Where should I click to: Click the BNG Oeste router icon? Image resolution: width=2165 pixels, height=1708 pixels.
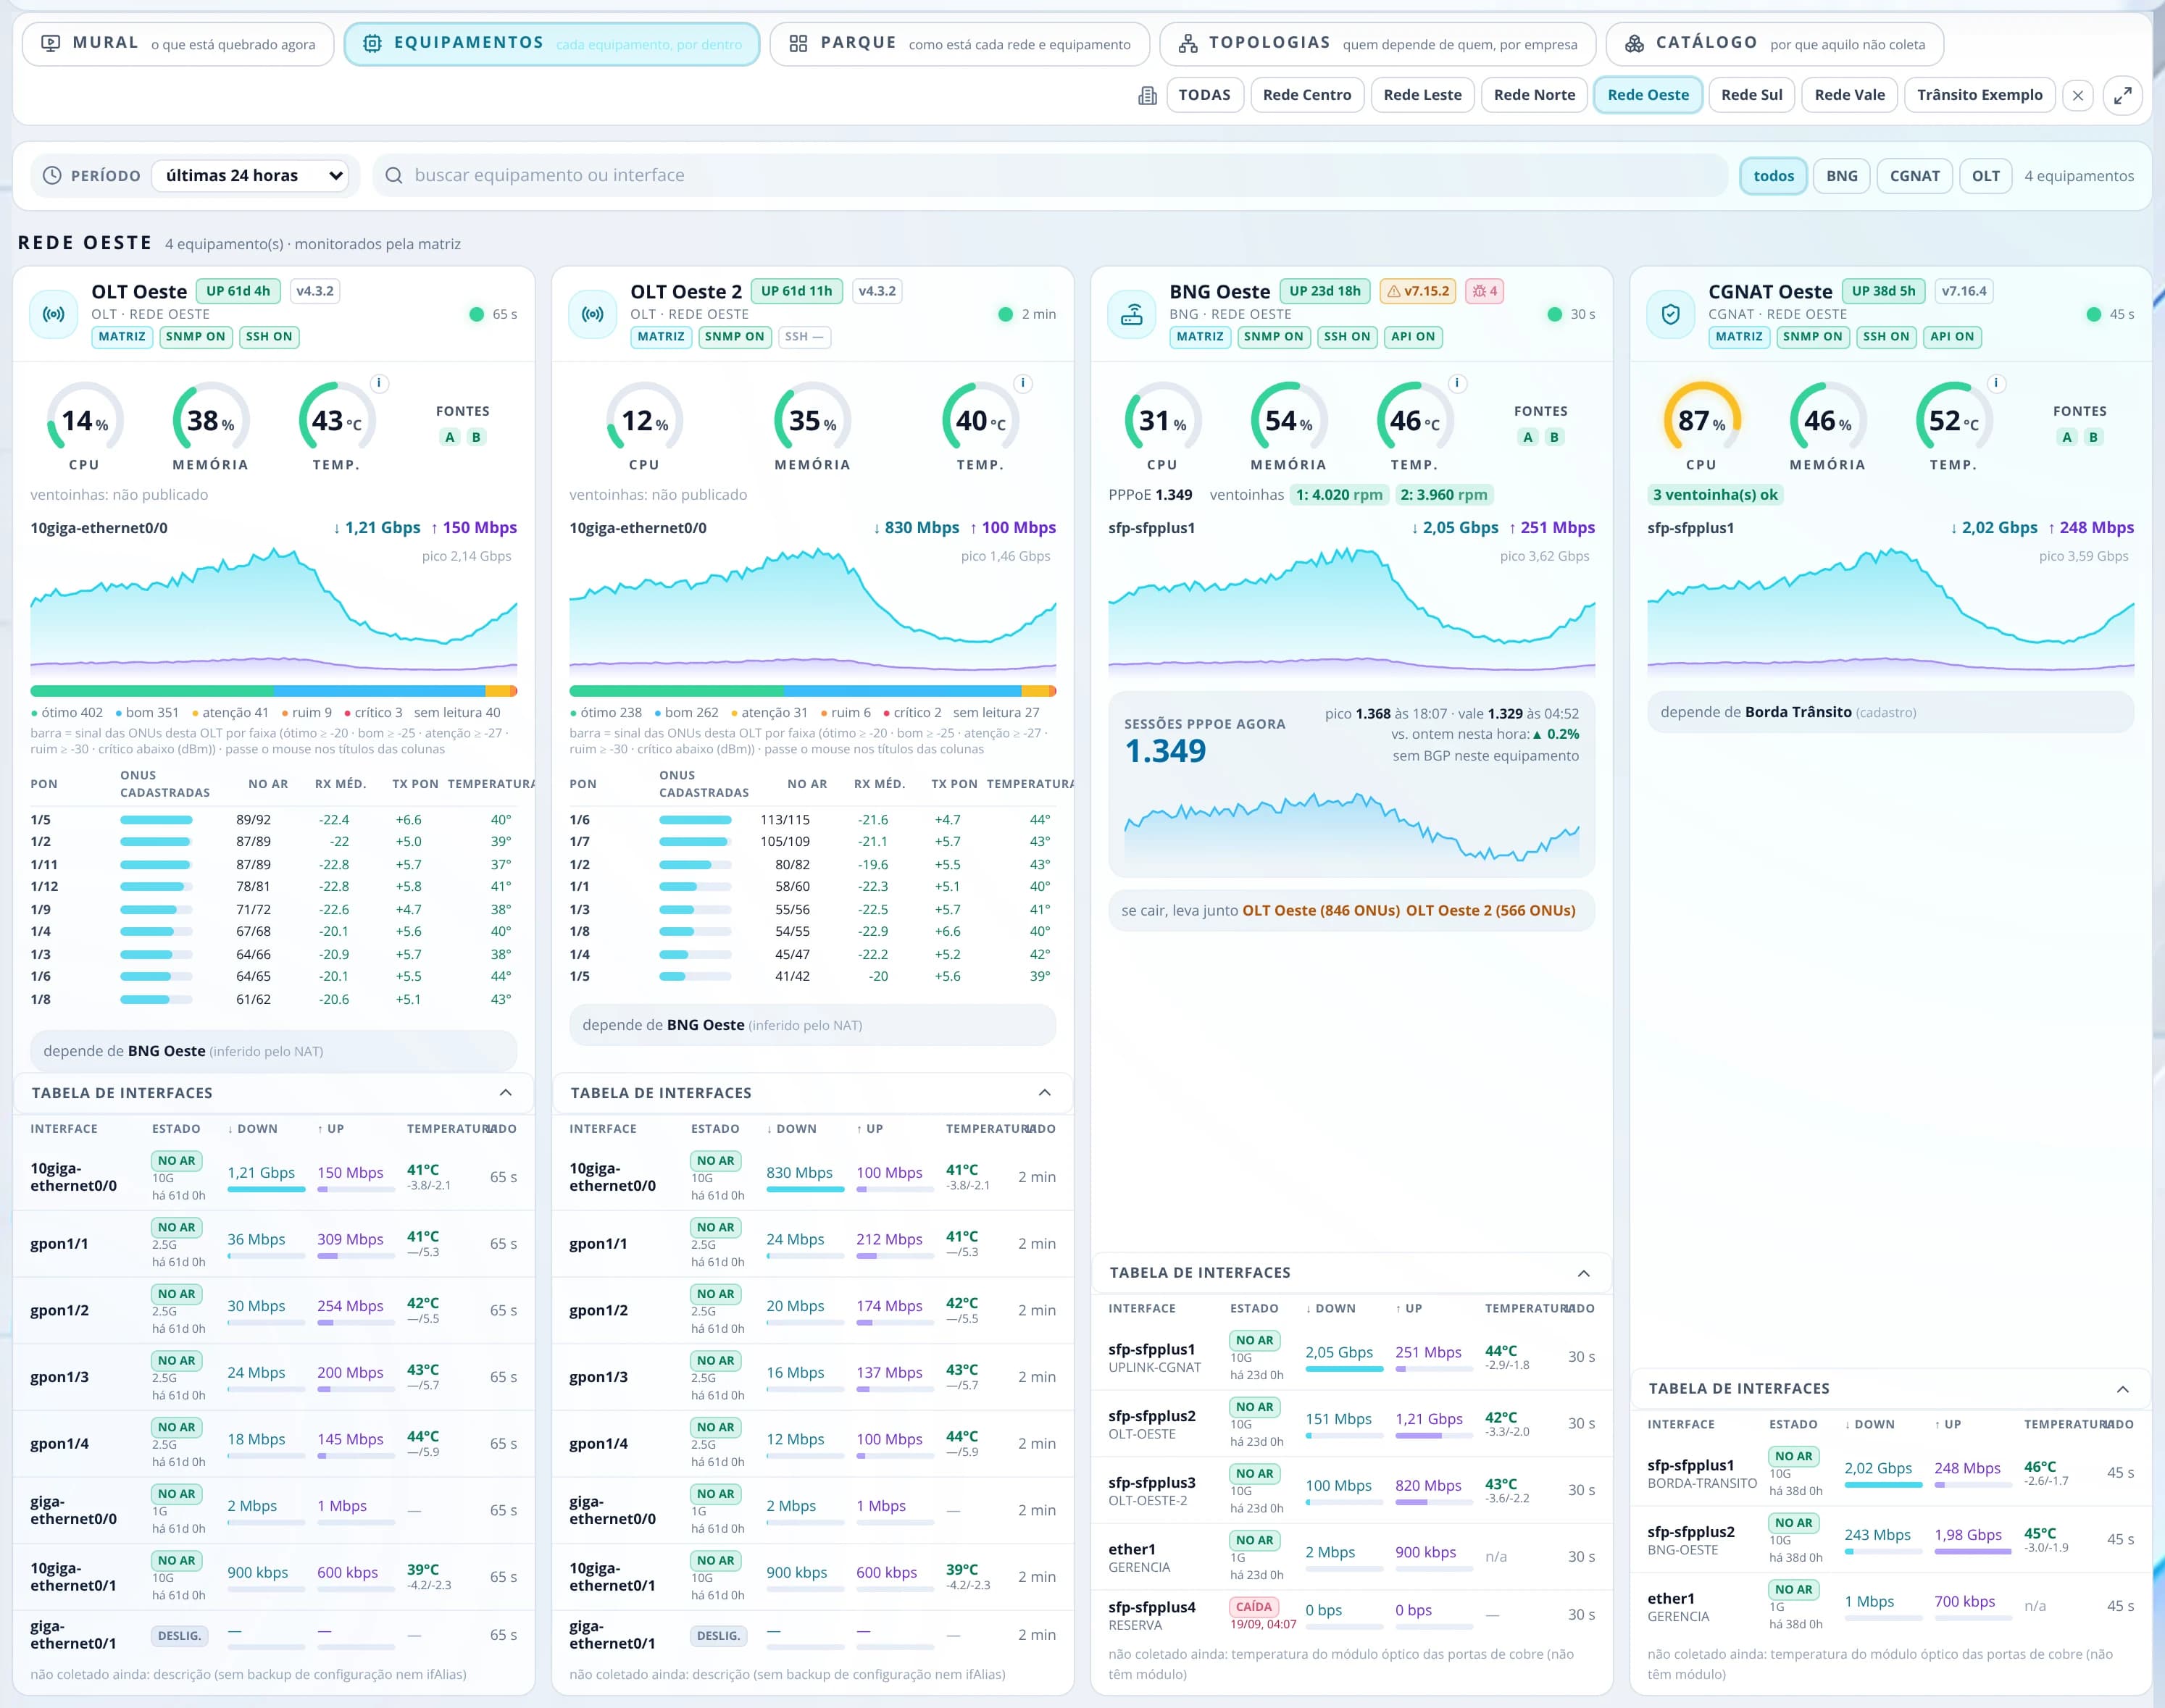[1132, 314]
